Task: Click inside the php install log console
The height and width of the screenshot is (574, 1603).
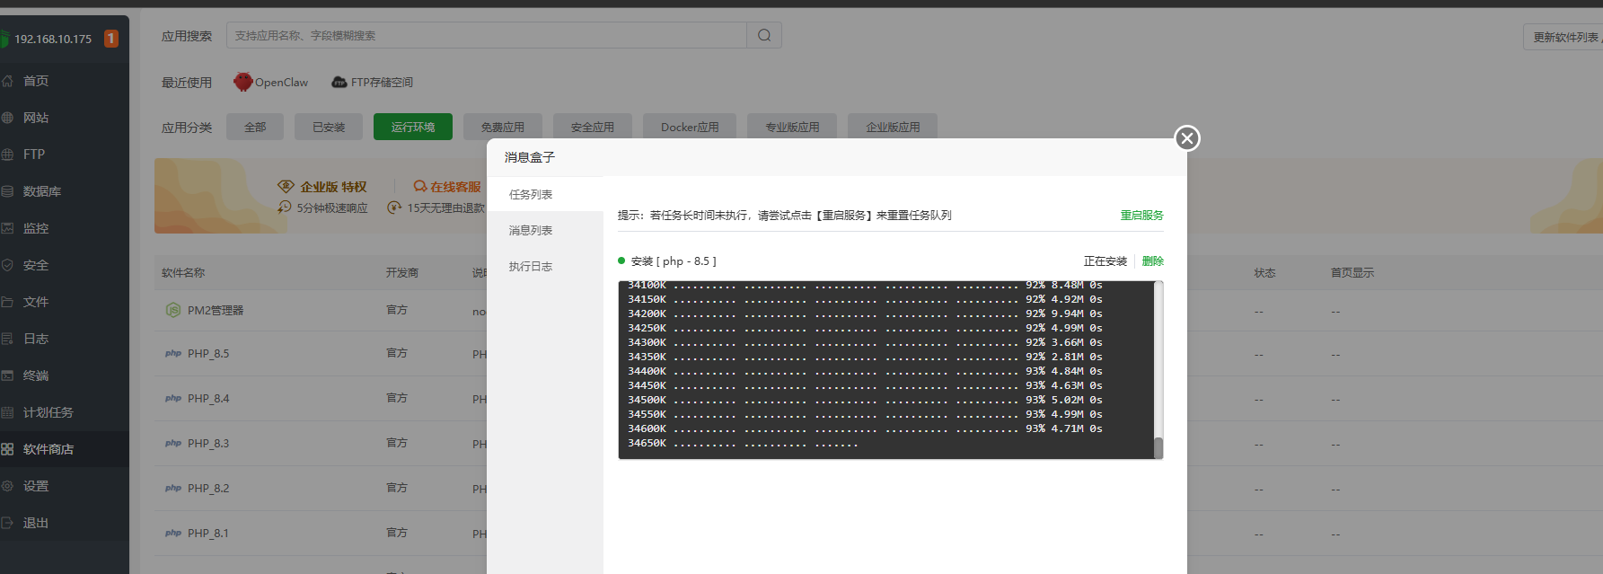Action: (x=885, y=370)
